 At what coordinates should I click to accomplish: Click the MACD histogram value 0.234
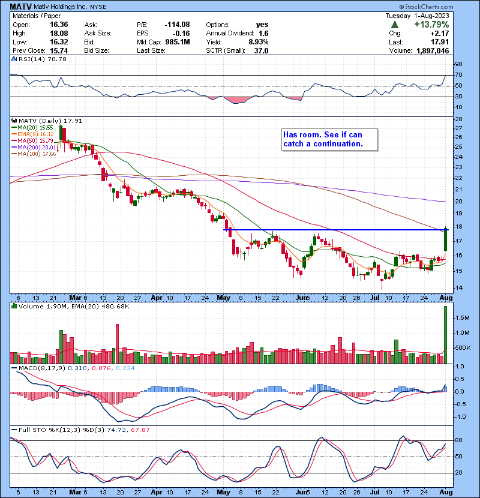tap(125, 368)
